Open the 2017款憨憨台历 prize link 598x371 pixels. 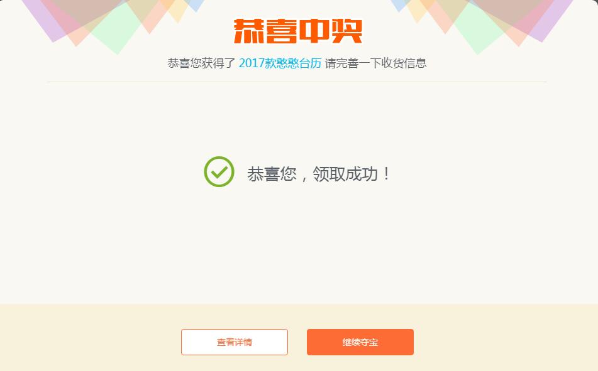[280, 63]
